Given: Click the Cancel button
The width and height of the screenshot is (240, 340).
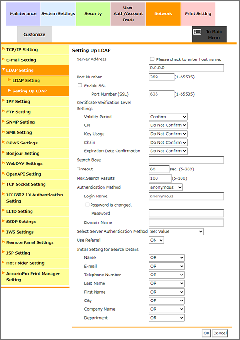Looking at the screenshot, I should point(220,333).
